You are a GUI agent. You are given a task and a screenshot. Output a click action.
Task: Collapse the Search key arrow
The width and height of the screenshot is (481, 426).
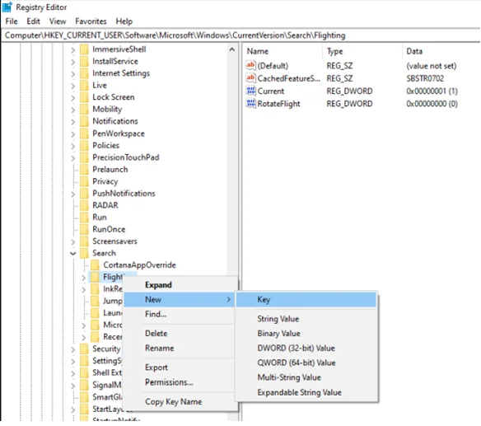click(x=73, y=254)
